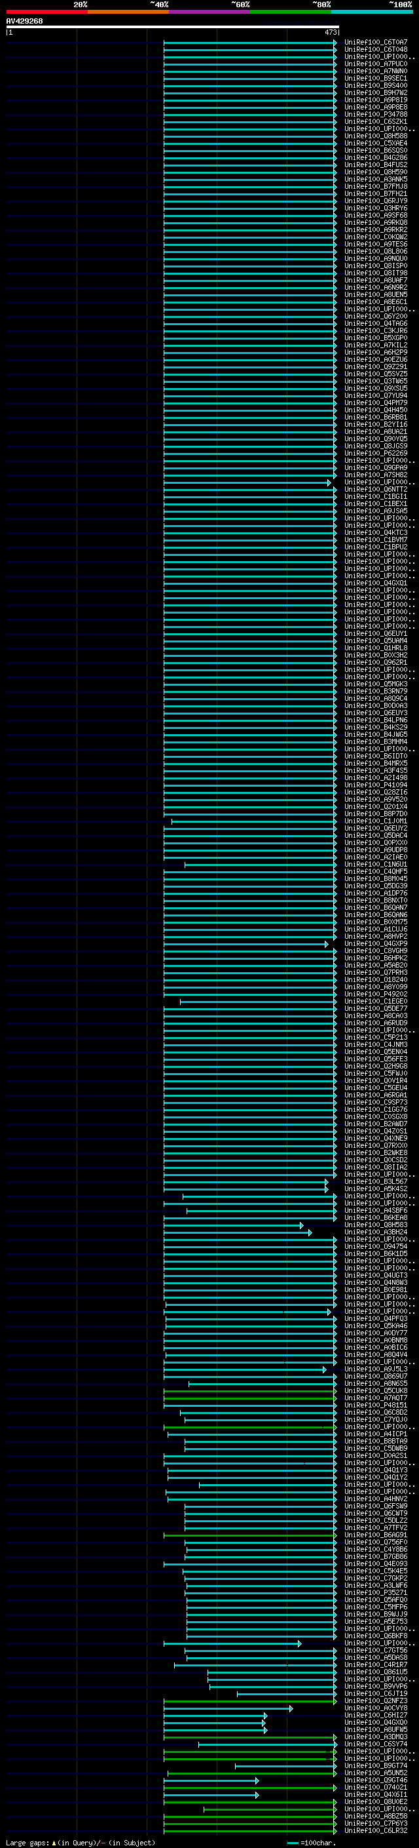Click the red ~20% identity legend bar
The height and width of the screenshot is (1848, 419).
tap(47, 12)
